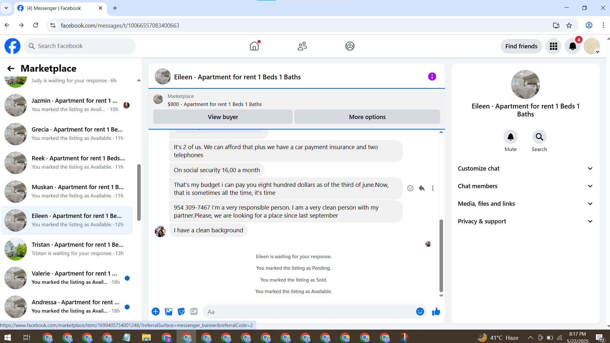
Task: Click the View buyer button
Action: 223,117
